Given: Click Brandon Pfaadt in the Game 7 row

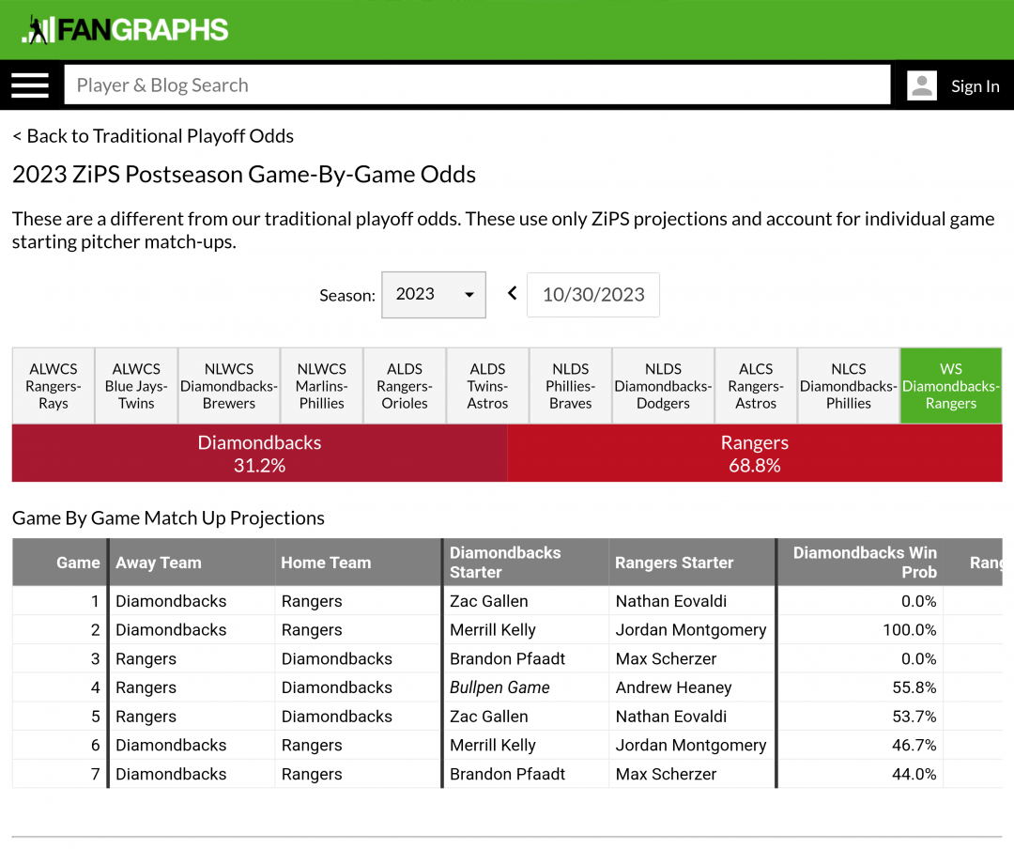Looking at the screenshot, I should (508, 774).
